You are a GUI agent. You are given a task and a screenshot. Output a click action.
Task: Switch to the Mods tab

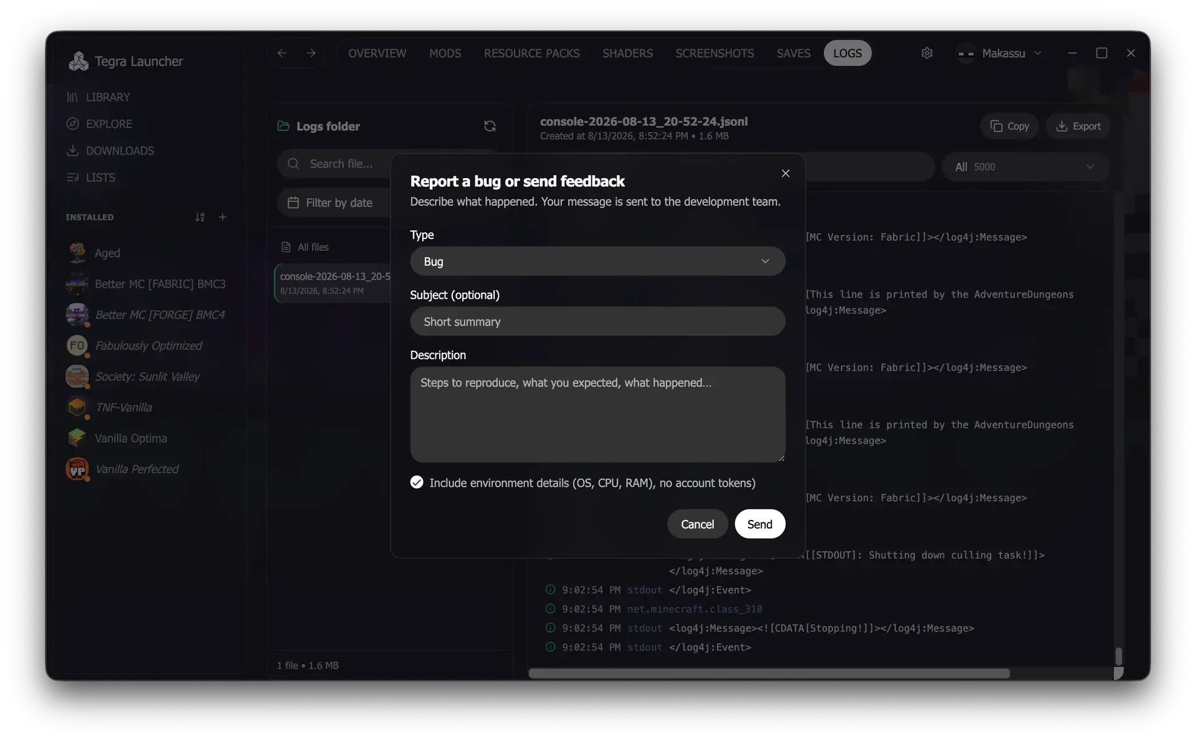pos(445,54)
